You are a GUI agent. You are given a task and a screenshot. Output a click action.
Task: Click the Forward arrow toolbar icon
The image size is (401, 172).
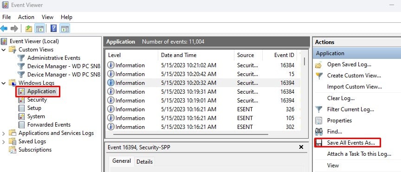click(14, 28)
